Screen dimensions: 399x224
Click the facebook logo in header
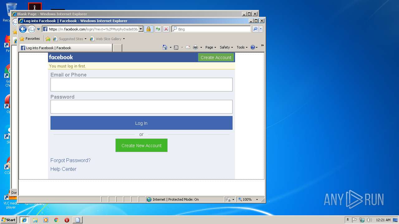pyautogui.click(x=61, y=57)
